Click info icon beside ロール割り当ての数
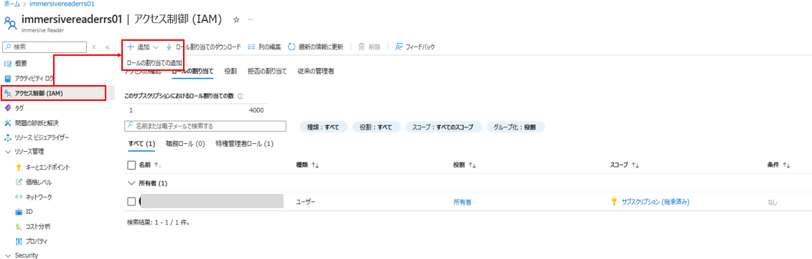812x259 pixels. click(241, 96)
